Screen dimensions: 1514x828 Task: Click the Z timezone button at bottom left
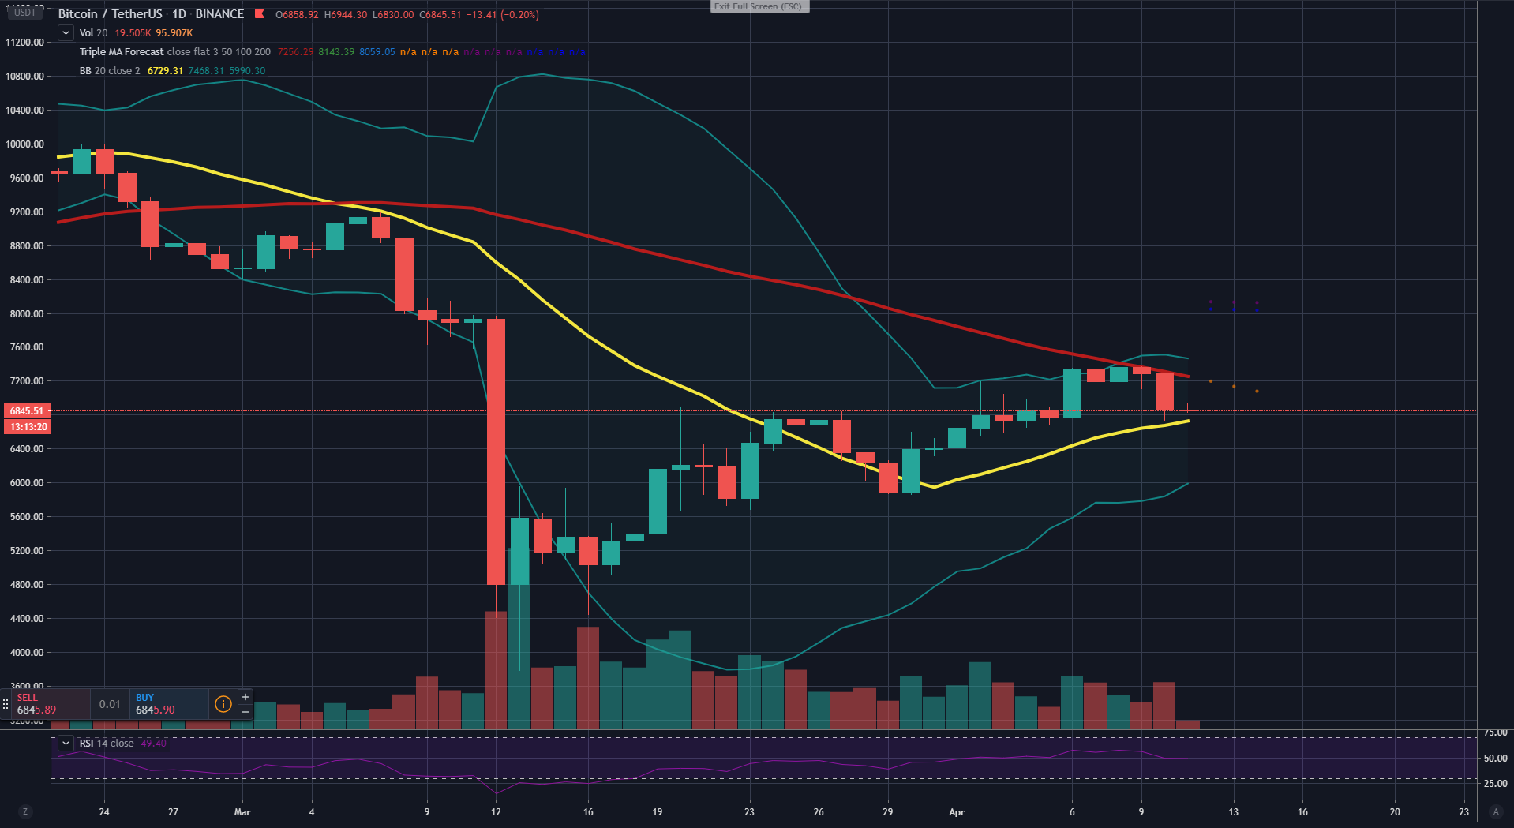(25, 811)
